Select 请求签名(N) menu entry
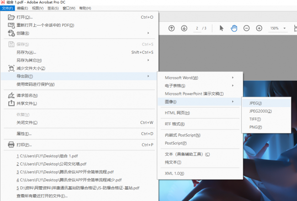The width and height of the screenshot is (297, 201). pos(80,95)
